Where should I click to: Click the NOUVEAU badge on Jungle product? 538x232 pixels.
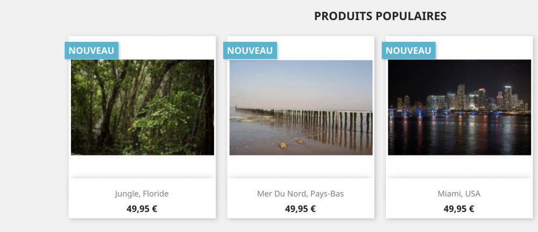(x=91, y=50)
